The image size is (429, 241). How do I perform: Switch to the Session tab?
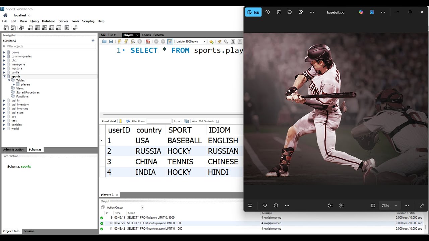[29, 231]
